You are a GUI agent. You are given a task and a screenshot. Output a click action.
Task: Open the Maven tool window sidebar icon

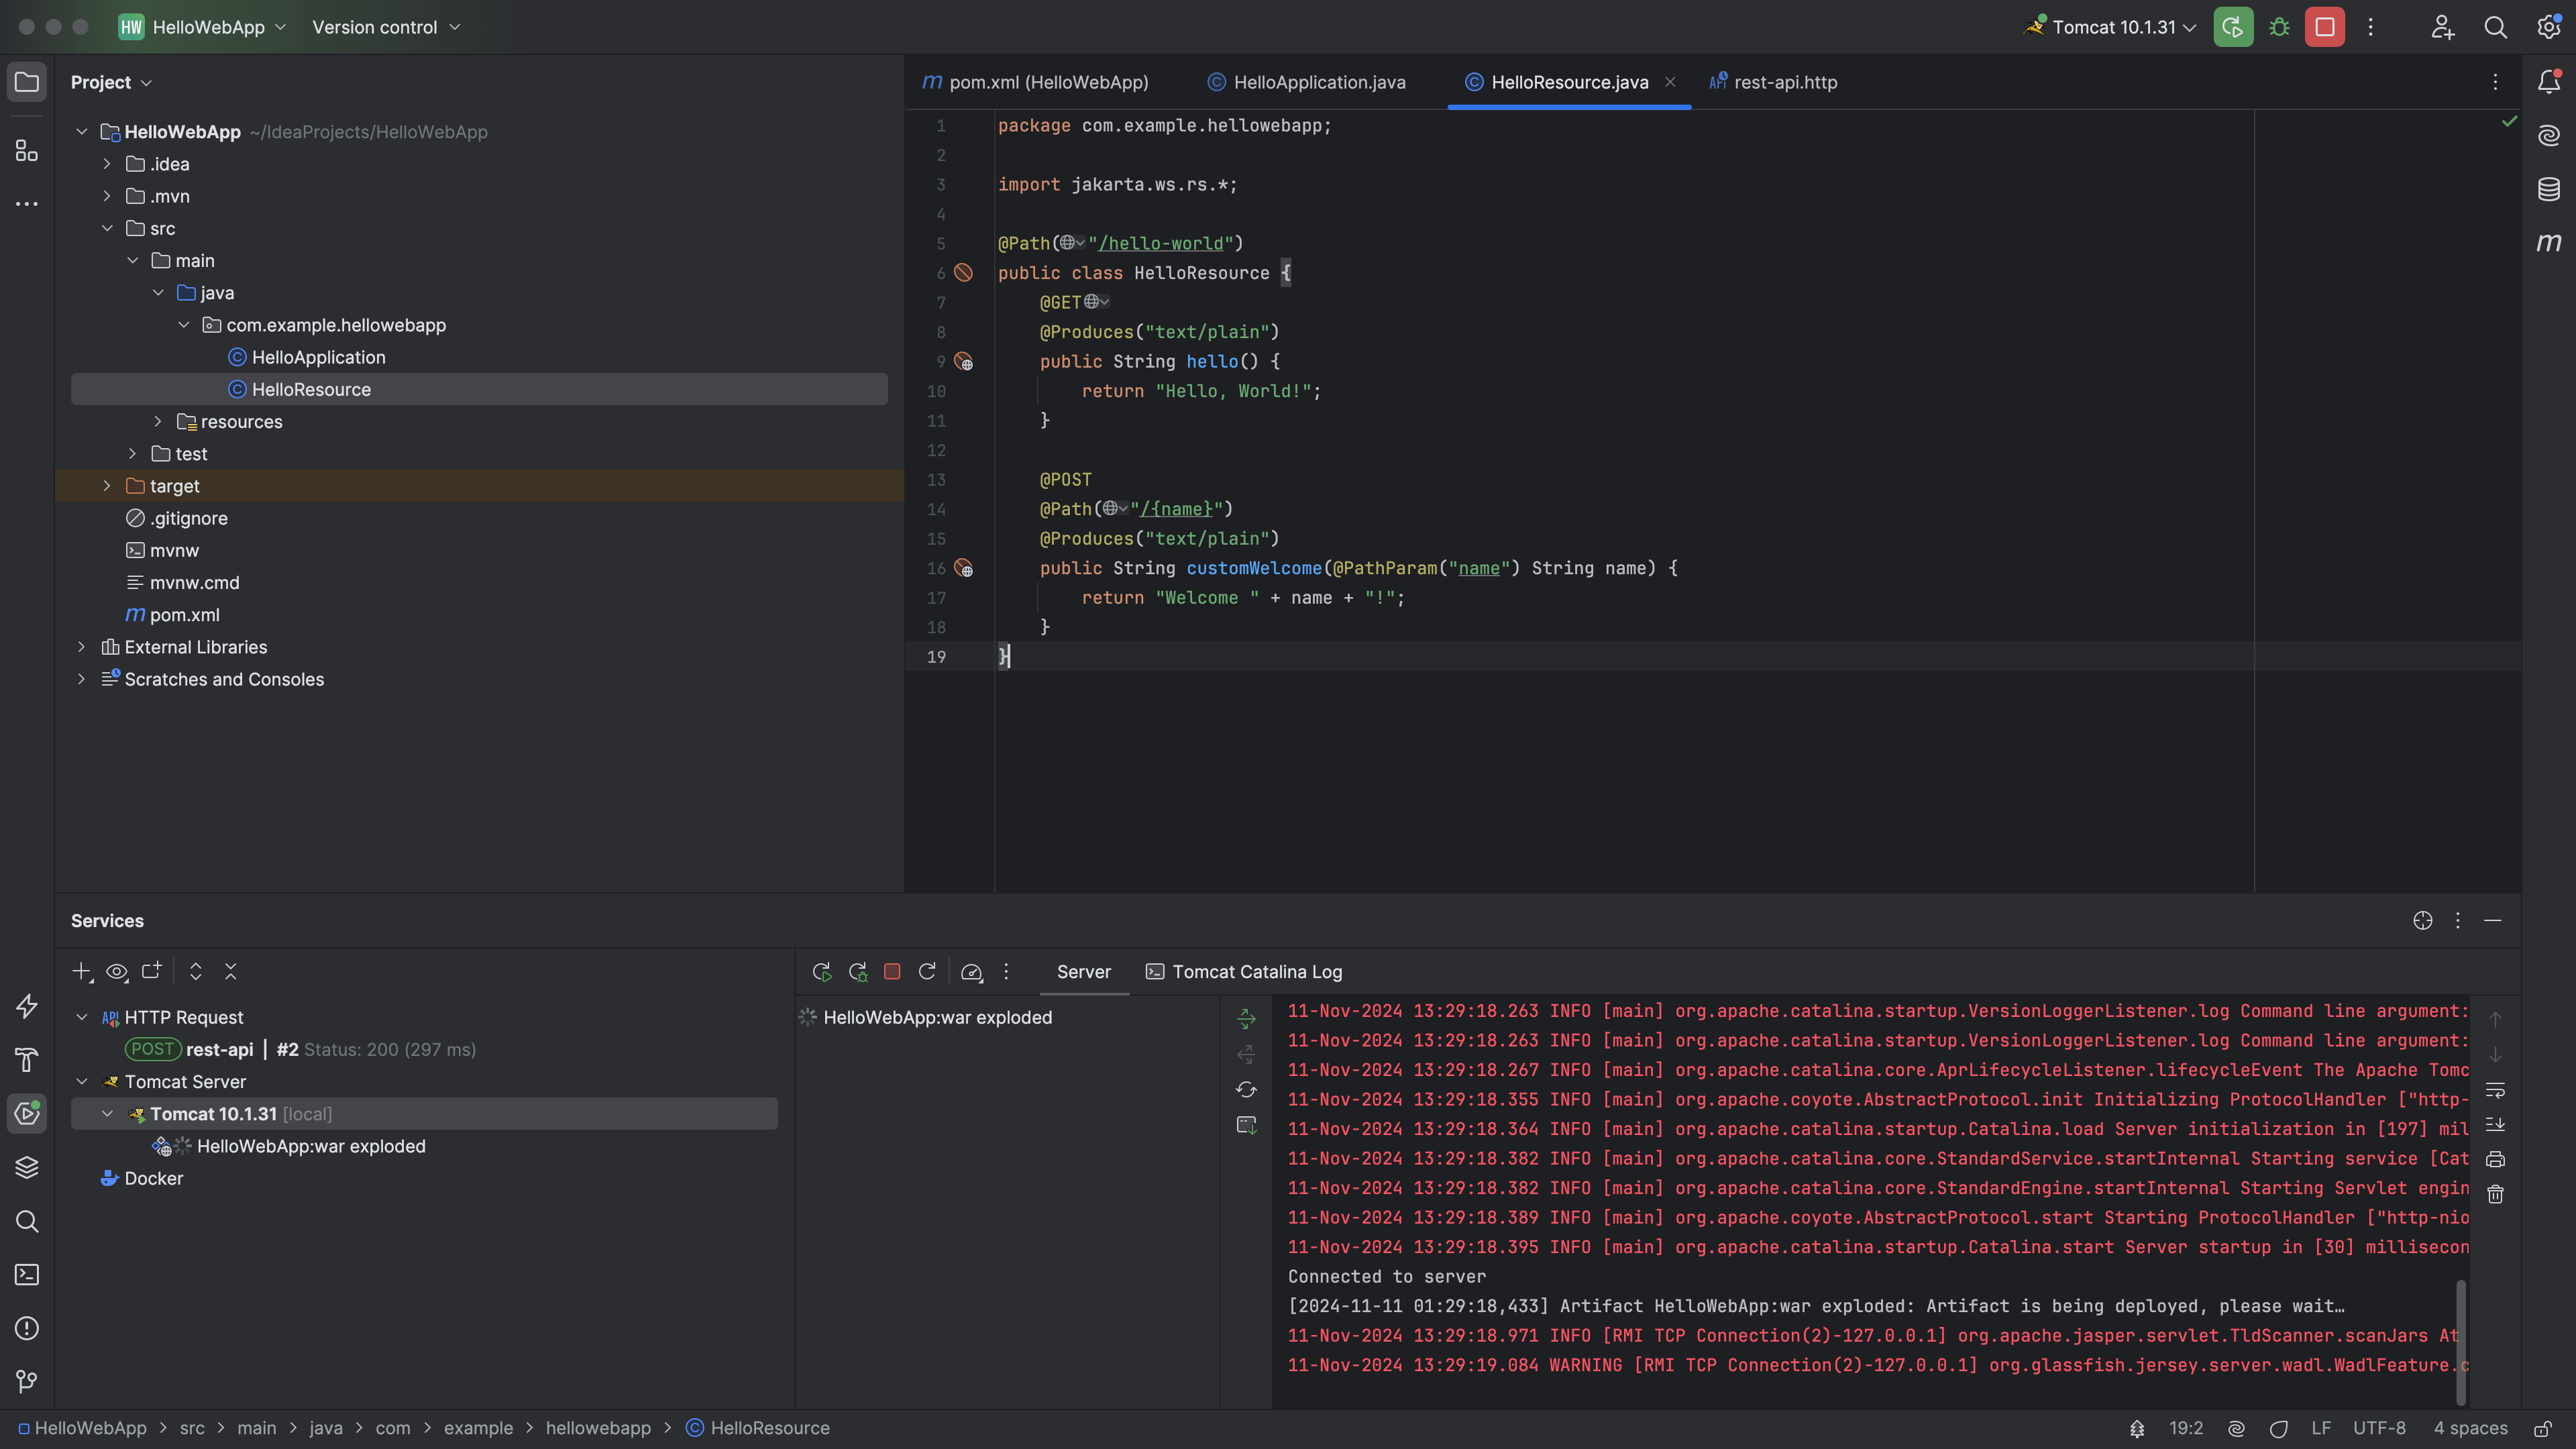2549,242
